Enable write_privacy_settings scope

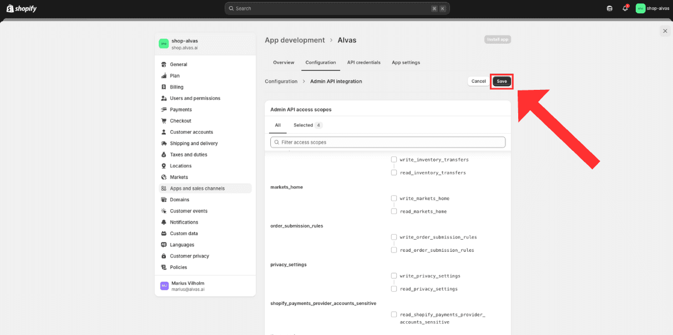coord(394,276)
